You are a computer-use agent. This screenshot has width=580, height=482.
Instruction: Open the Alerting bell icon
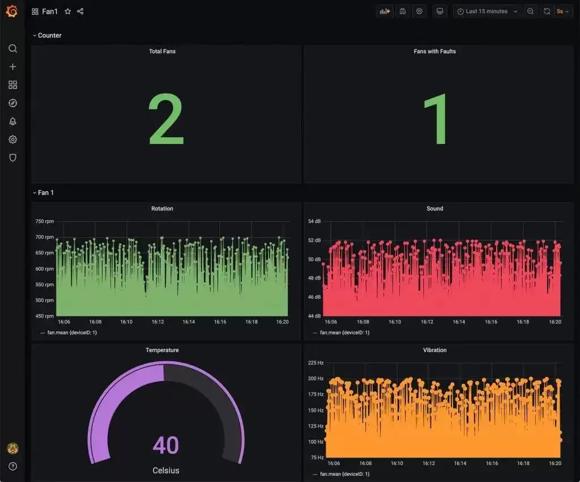(12, 121)
